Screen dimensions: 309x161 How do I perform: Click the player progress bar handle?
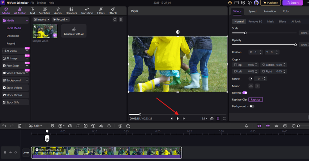point(140,114)
